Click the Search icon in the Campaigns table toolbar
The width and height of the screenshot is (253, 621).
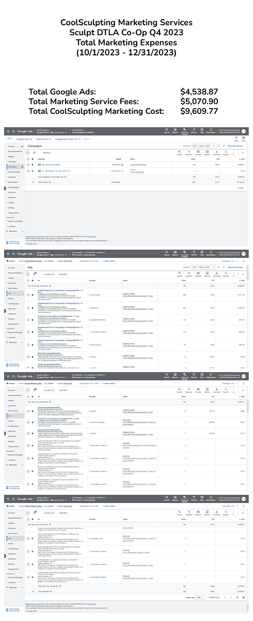click(x=180, y=152)
